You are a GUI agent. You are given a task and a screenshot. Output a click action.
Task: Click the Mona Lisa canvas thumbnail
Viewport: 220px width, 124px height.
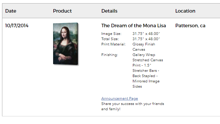tap(65, 44)
